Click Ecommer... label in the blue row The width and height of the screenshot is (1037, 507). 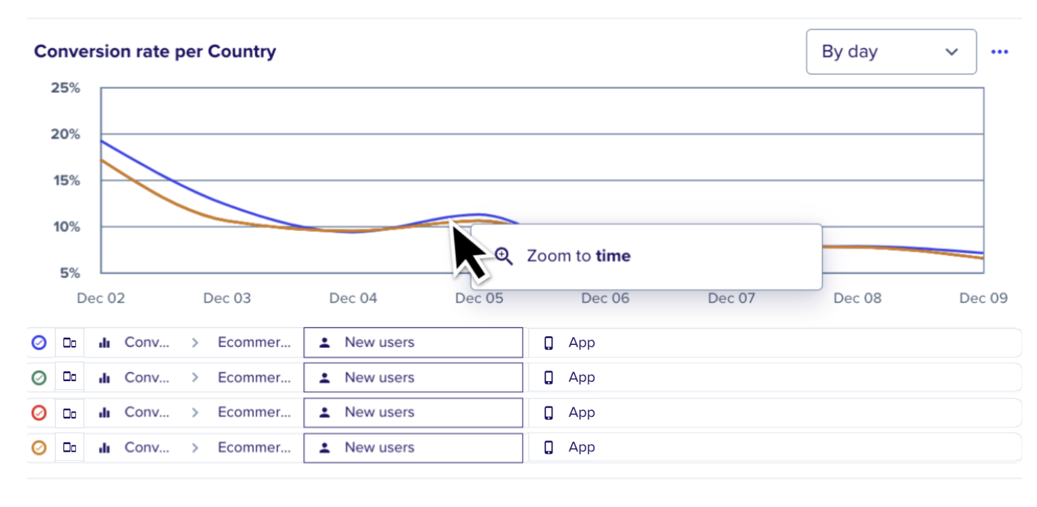point(254,342)
